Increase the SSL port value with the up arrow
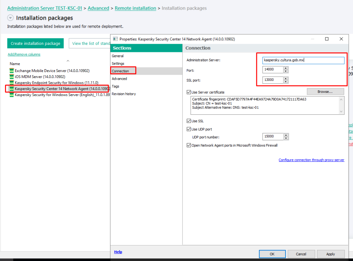The image size is (353, 261). click(286, 78)
